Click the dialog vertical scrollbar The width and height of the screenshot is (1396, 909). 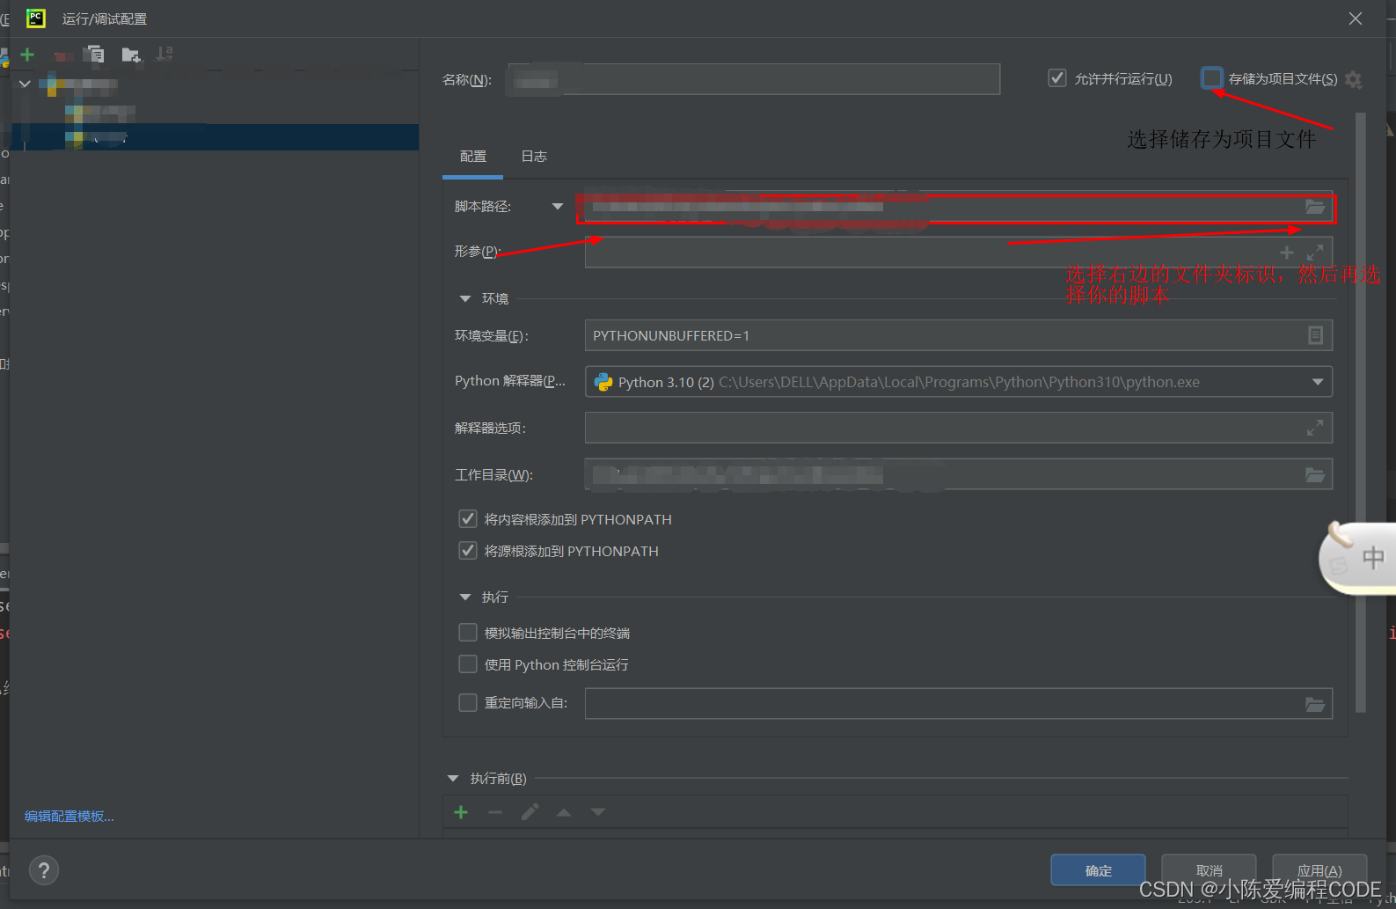(1361, 412)
